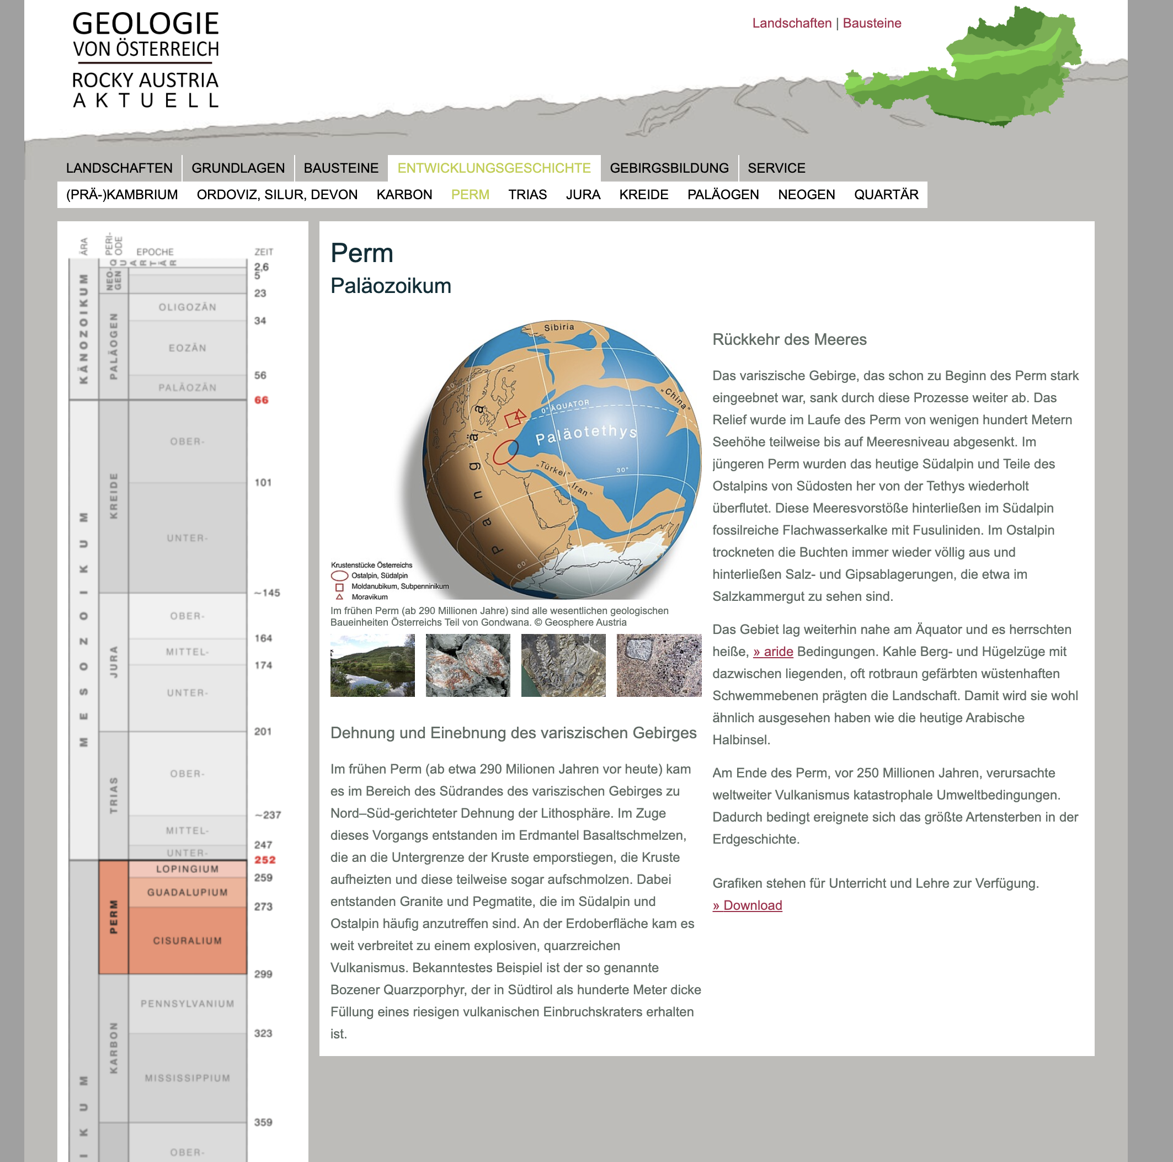Click the » Download link
Viewport: 1173px width, 1162px height.
(747, 906)
